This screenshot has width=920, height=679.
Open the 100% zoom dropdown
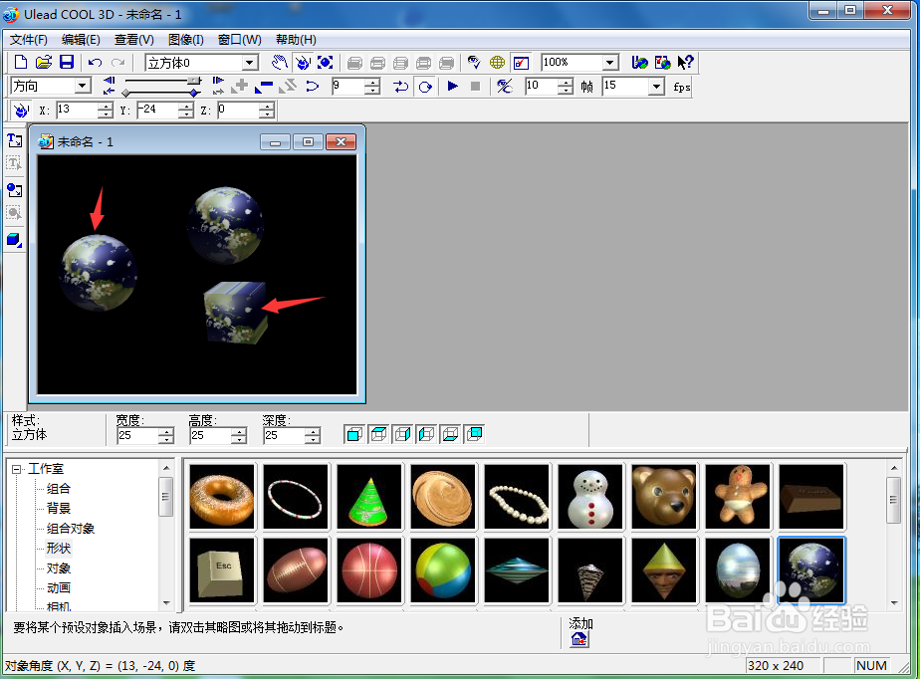coord(610,62)
